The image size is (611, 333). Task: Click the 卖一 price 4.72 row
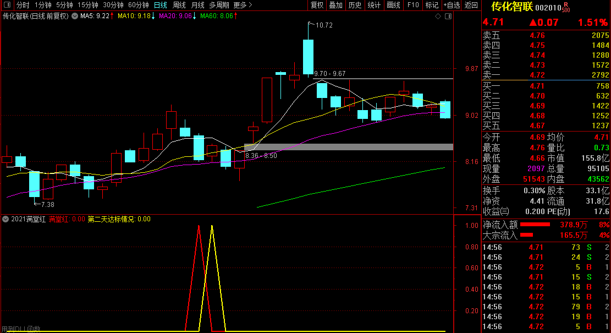(546, 75)
